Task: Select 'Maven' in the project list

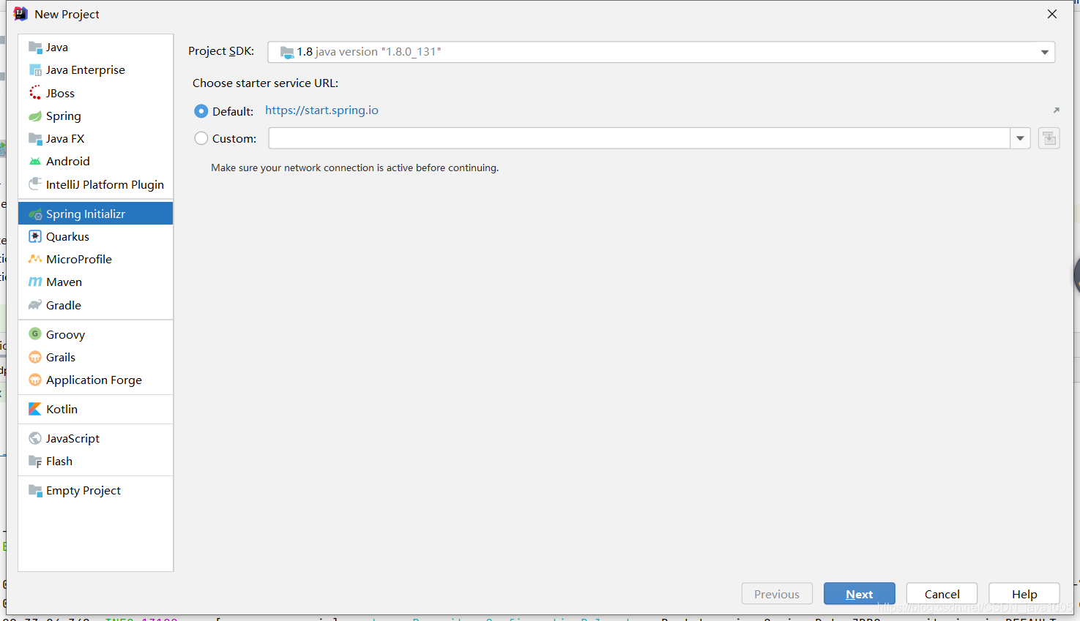Action: point(64,282)
